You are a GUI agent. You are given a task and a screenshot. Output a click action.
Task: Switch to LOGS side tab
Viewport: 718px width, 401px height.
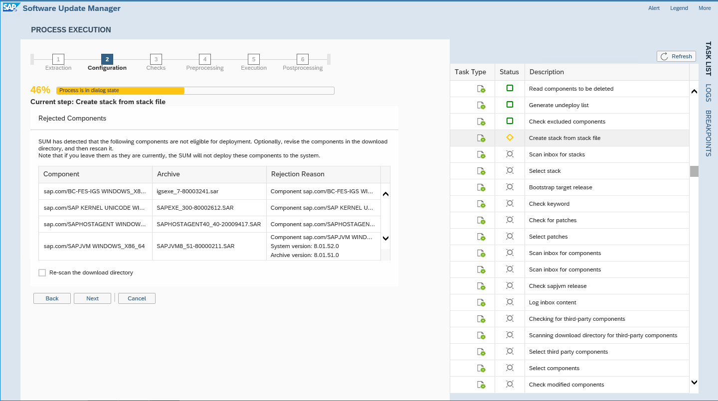pos(708,93)
